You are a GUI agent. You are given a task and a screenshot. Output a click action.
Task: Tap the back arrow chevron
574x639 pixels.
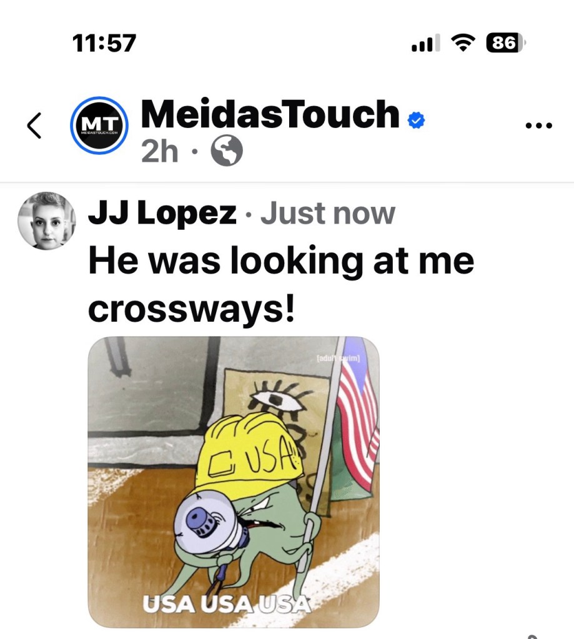point(34,126)
